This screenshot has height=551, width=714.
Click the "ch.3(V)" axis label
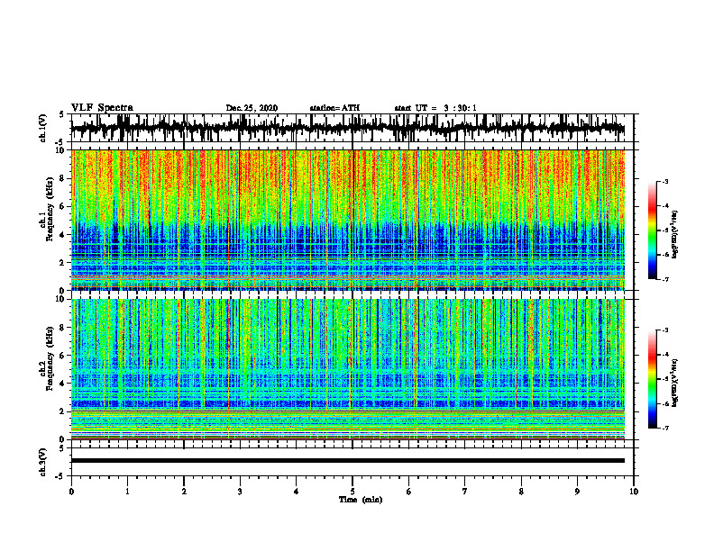pyautogui.click(x=43, y=462)
